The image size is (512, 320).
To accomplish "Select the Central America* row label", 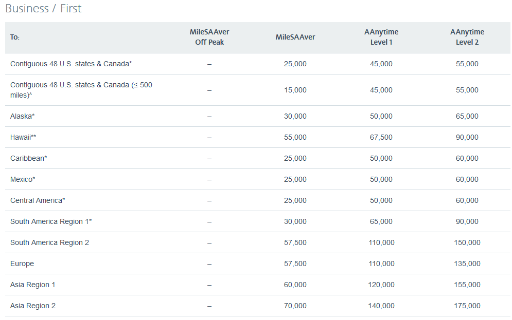I will (38, 200).
